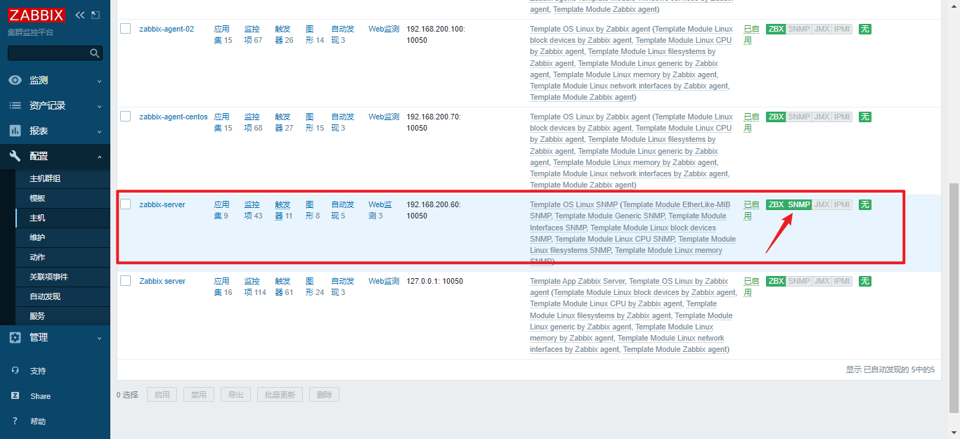Click 无 encryption badge of zabbix-agent-02
This screenshot has width=960, height=439.
(865, 29)
